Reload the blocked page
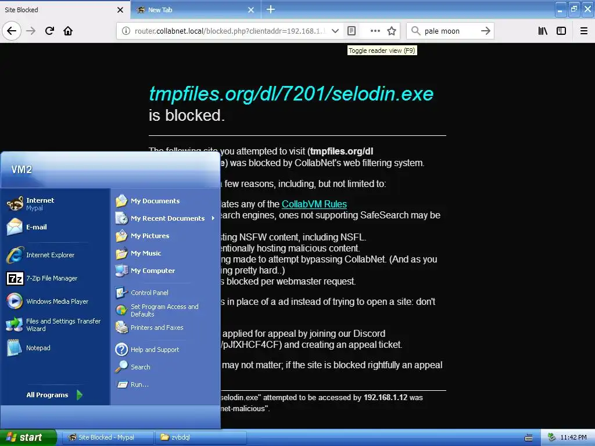The width and height of the screenshot is (595, 446). [x=49, y=31]
